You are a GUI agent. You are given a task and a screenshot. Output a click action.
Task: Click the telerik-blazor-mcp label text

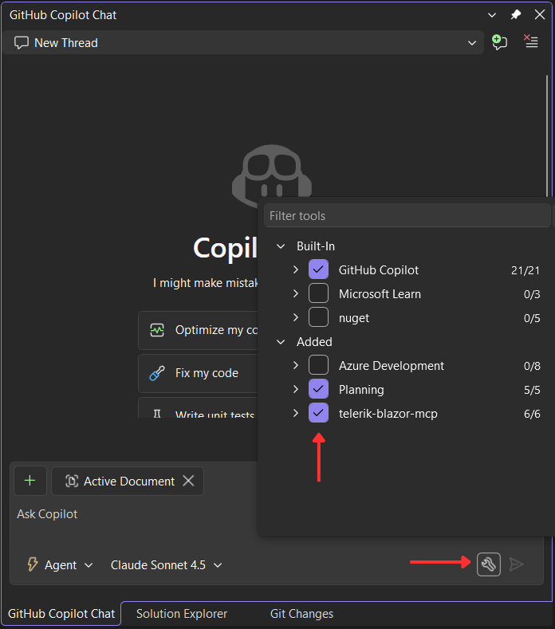click(x=388, y=414)
